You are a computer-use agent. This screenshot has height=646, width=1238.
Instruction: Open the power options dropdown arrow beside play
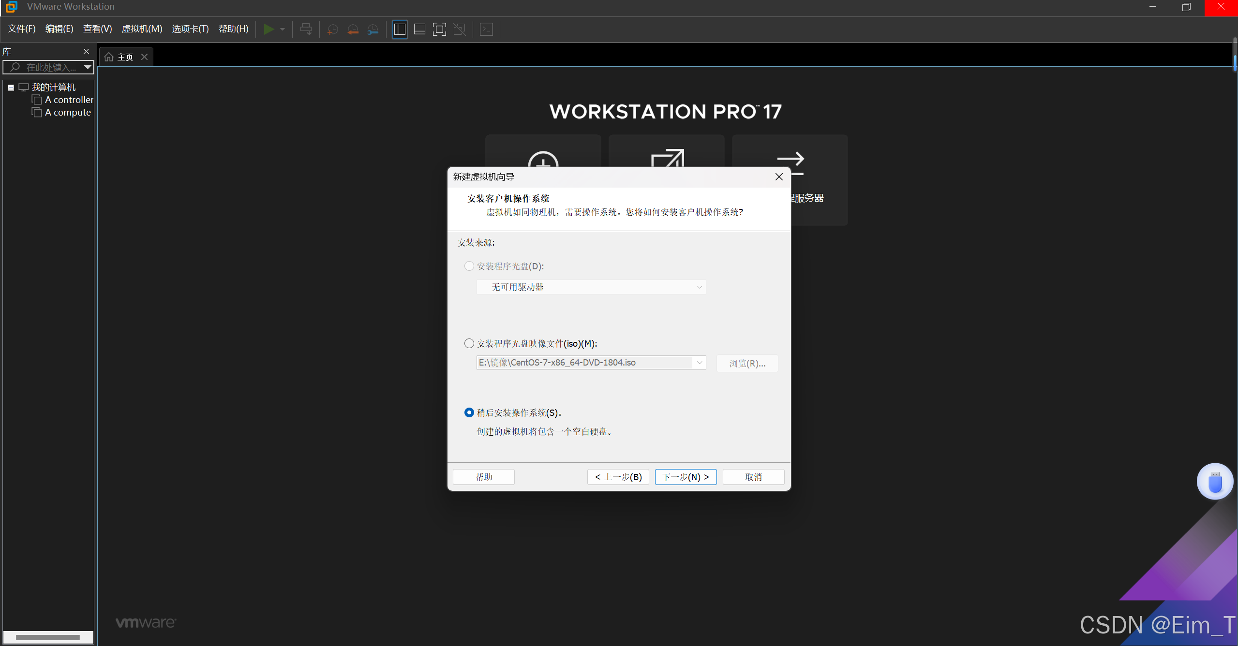tap(283, 29)
